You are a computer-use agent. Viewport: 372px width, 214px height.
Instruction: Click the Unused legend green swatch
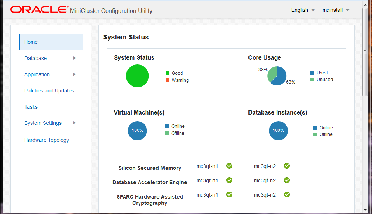coord(312,80)
